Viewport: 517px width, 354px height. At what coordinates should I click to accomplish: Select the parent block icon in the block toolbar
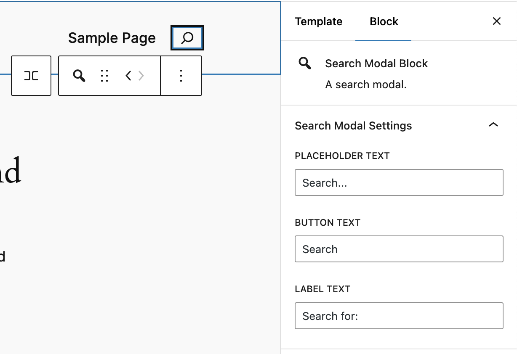click(31, 76)
